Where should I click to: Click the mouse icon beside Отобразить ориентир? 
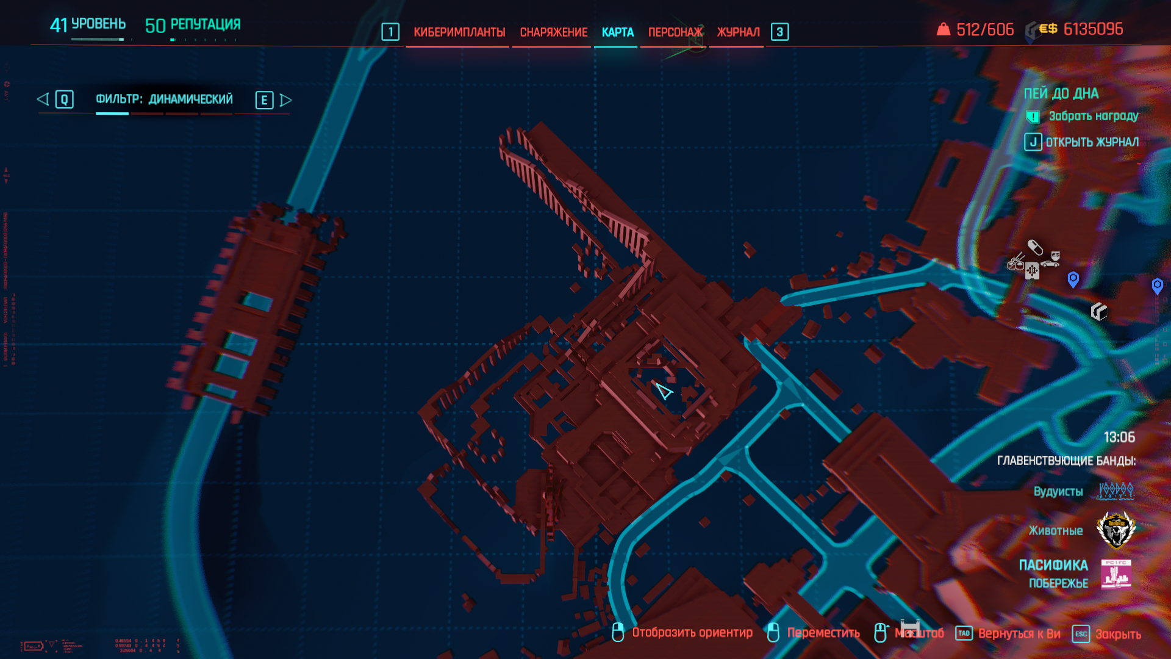[617, 632]
